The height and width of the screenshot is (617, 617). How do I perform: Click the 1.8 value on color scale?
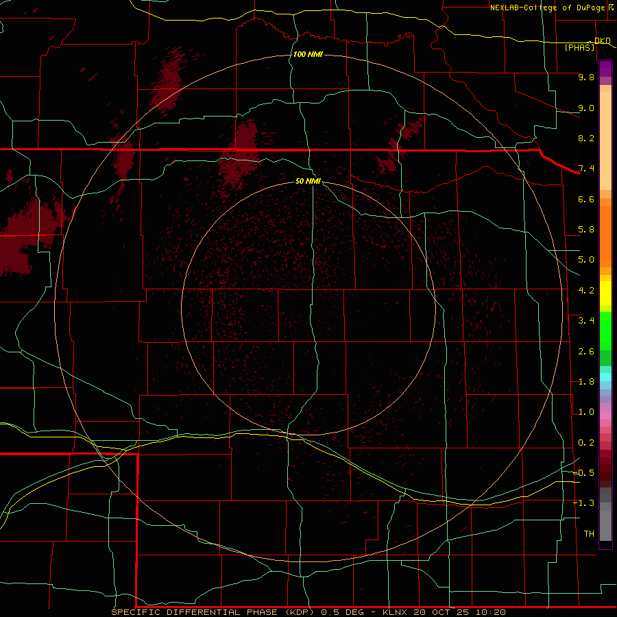click(586, 382)
